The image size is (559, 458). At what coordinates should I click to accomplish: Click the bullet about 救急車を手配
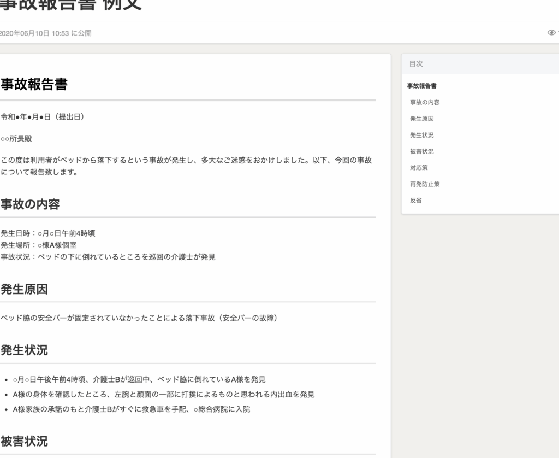(131, 409)
